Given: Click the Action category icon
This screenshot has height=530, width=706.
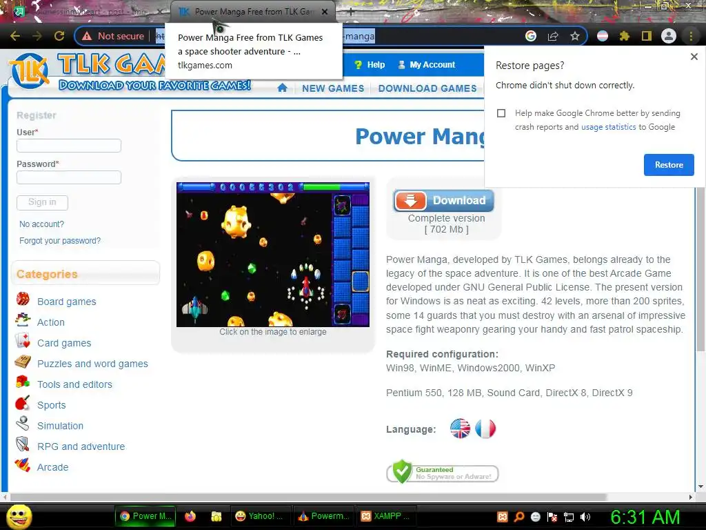Looking at the screenshot, I should pos(23,320).
